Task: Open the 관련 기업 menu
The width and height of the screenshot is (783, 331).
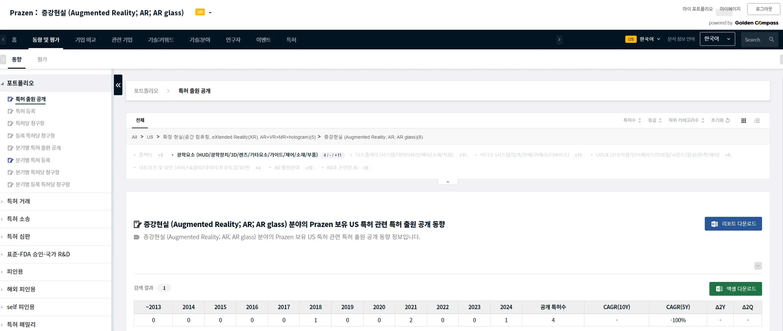Action: pyautogui.click(x=122, y=40)
